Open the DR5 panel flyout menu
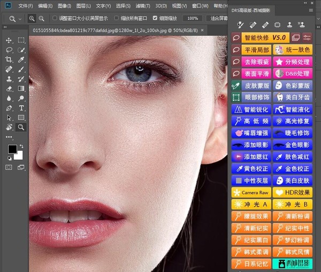 [x=311, y=10]
